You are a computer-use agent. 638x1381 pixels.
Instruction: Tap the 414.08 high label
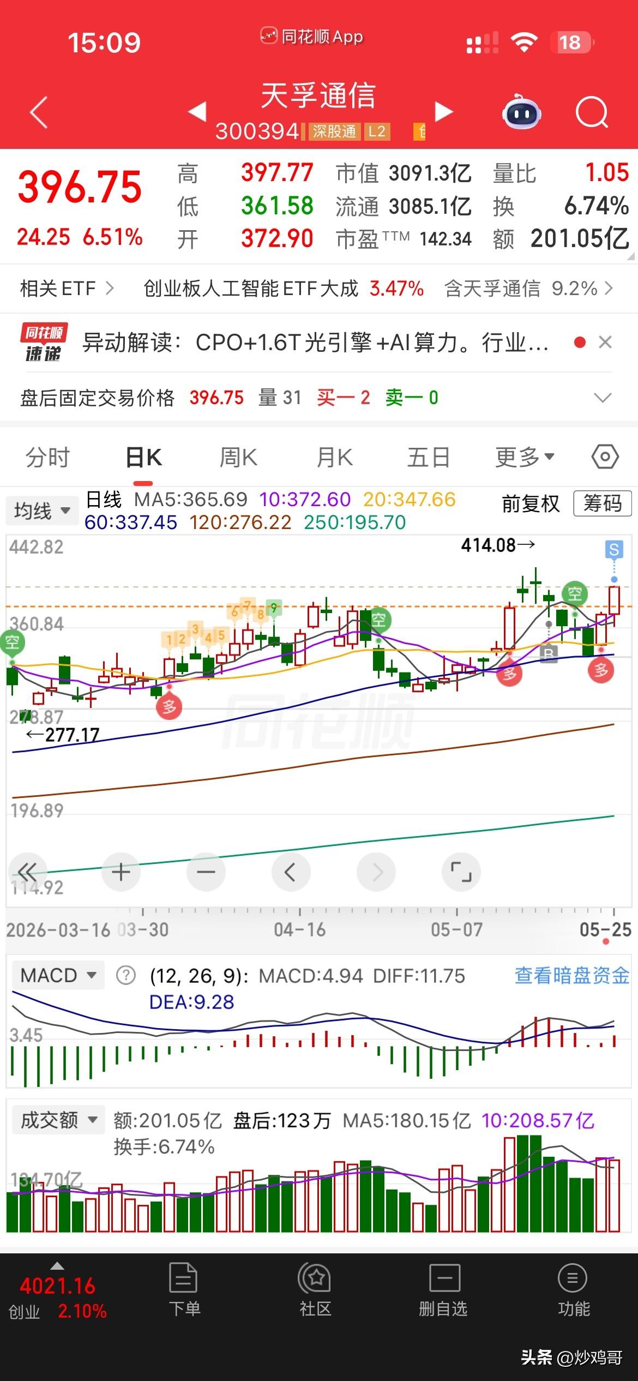pos(498,545)
